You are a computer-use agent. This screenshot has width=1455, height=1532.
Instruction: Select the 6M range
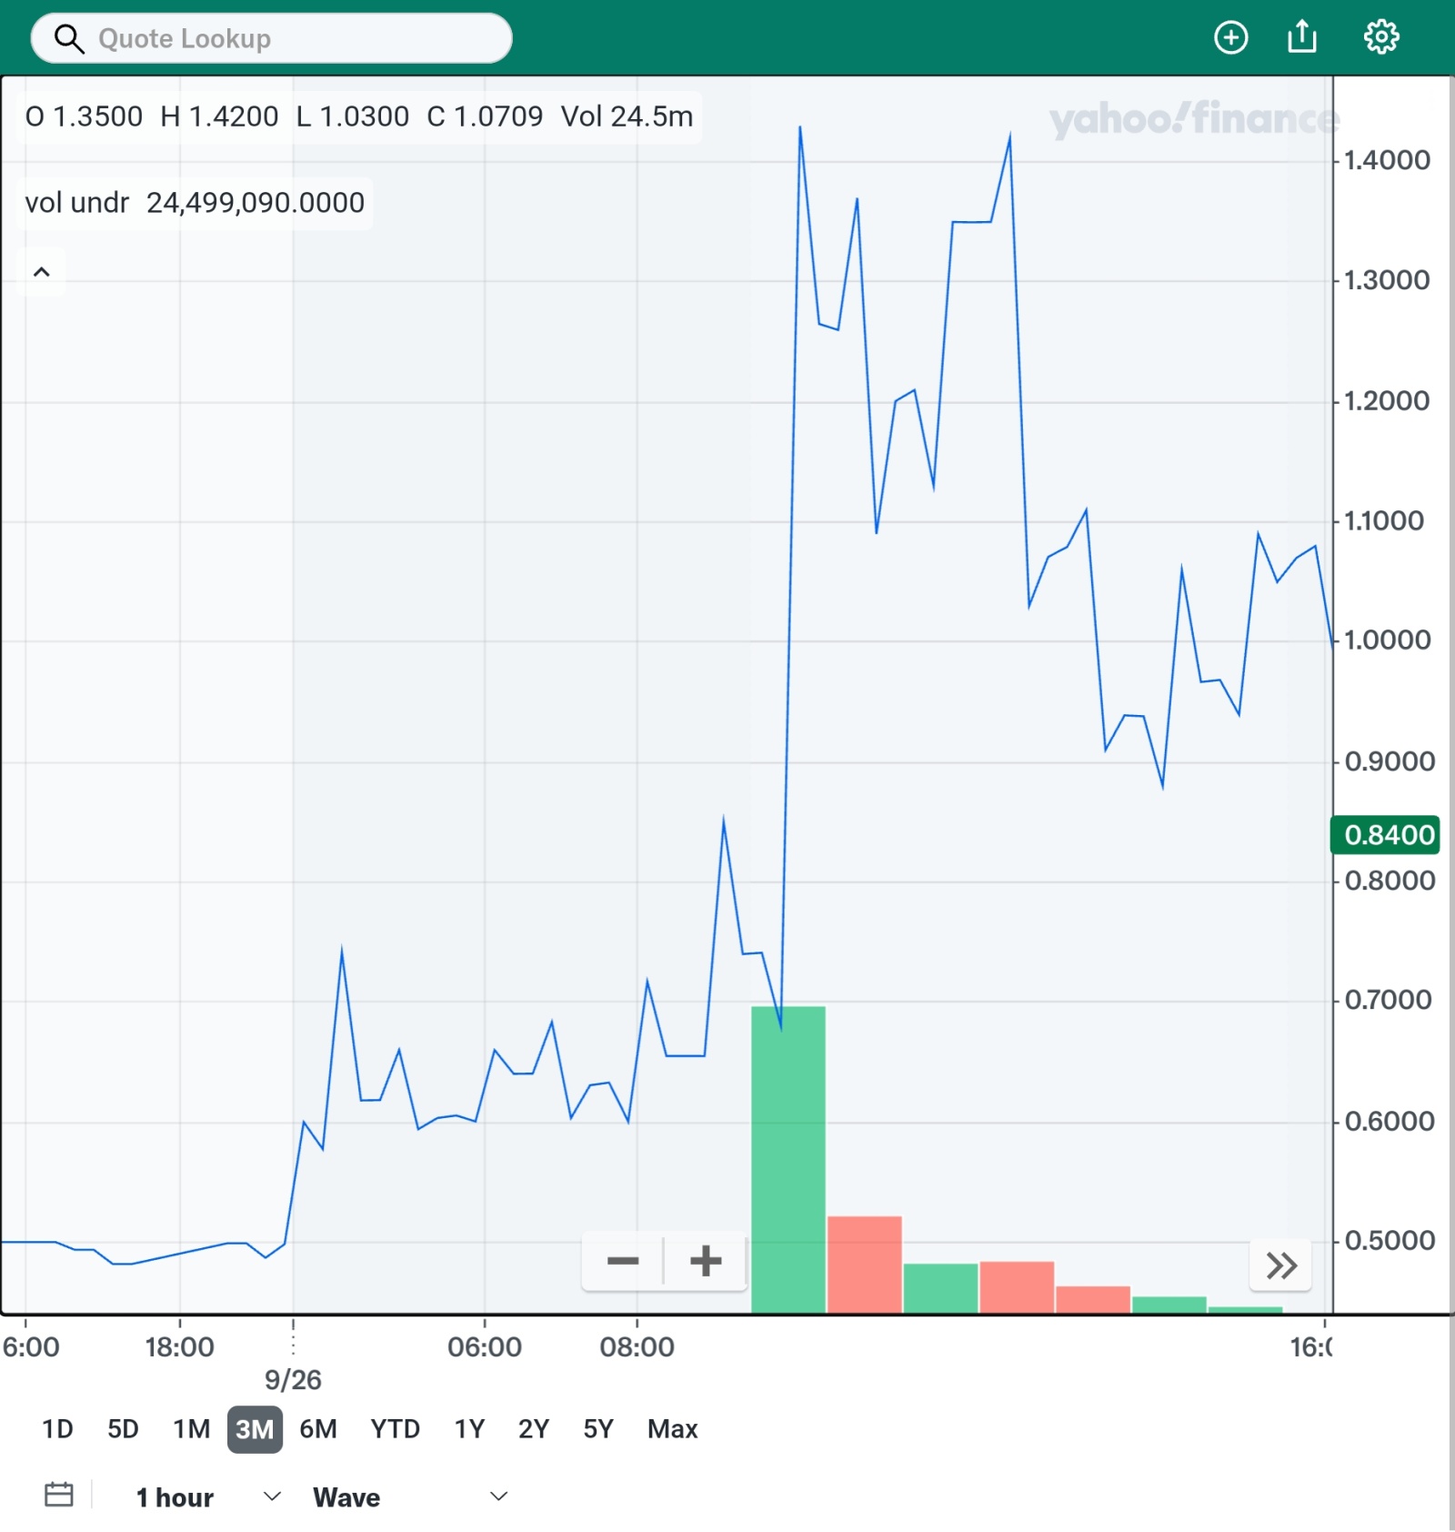pos(318,1429)
